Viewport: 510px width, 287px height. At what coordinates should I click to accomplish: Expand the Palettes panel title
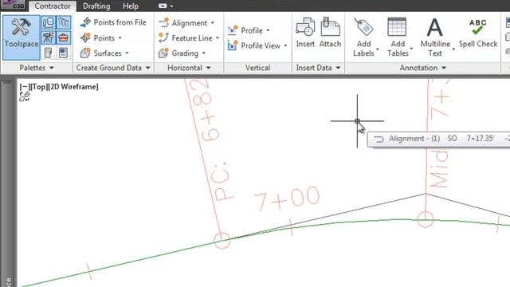tap(37, 68)
